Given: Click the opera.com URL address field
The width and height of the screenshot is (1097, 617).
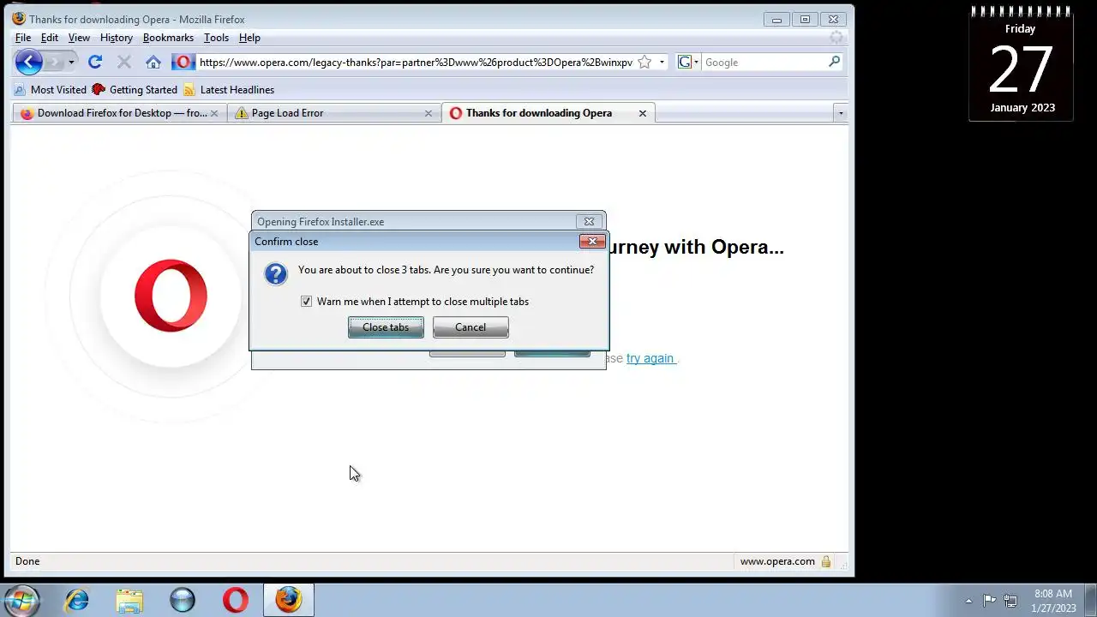Looking at the screenshot, I should pyautogui.click(x=417, y=62).
